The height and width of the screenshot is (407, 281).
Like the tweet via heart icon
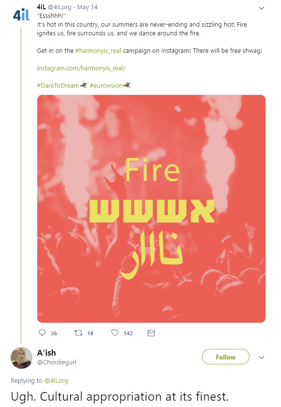coord(115,332)
